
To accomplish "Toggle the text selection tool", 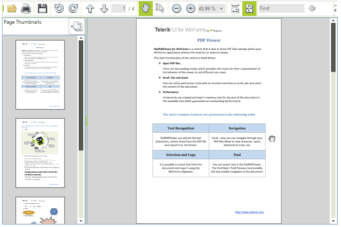I will 159,8.
